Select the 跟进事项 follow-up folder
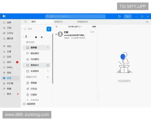151x121 pixels. pos(36,53)
